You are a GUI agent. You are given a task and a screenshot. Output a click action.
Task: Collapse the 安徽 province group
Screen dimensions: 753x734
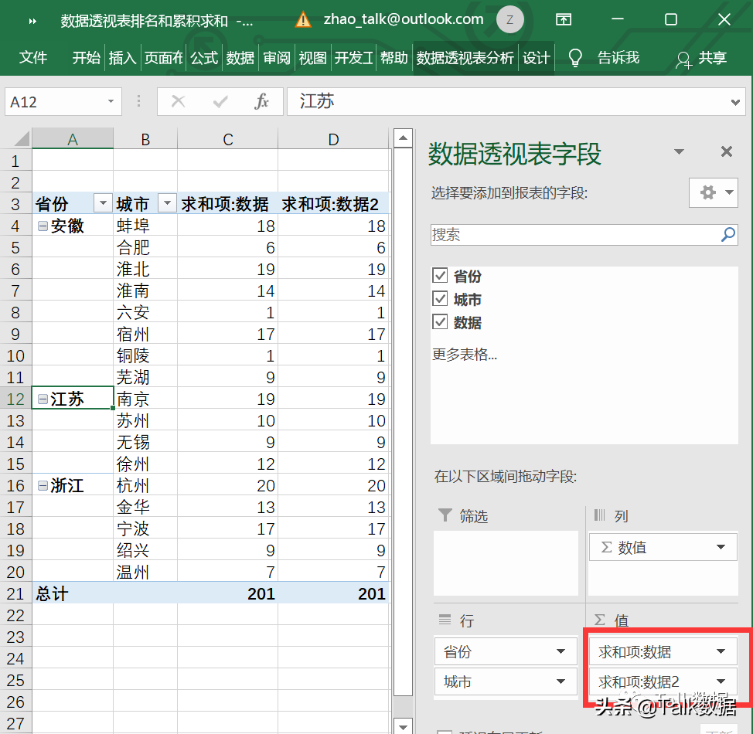coord(43,226)
